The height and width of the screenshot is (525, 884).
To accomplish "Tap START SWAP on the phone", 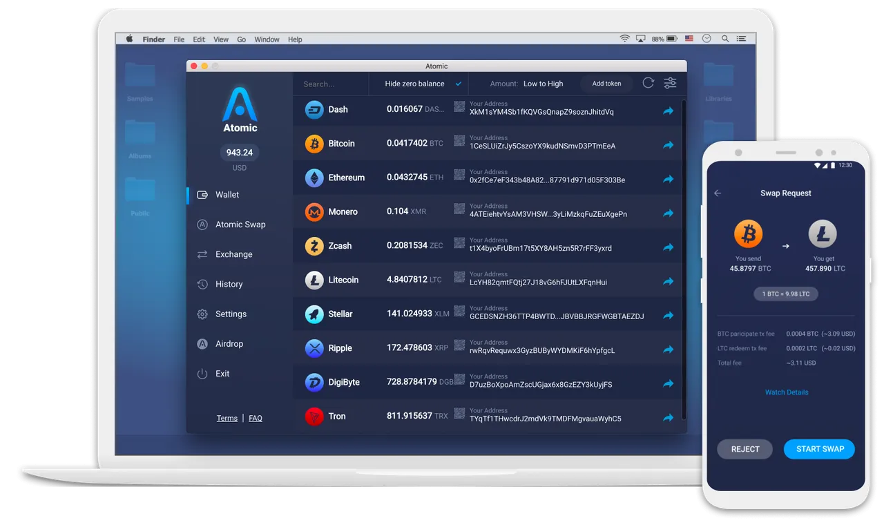I will [820, 449].
